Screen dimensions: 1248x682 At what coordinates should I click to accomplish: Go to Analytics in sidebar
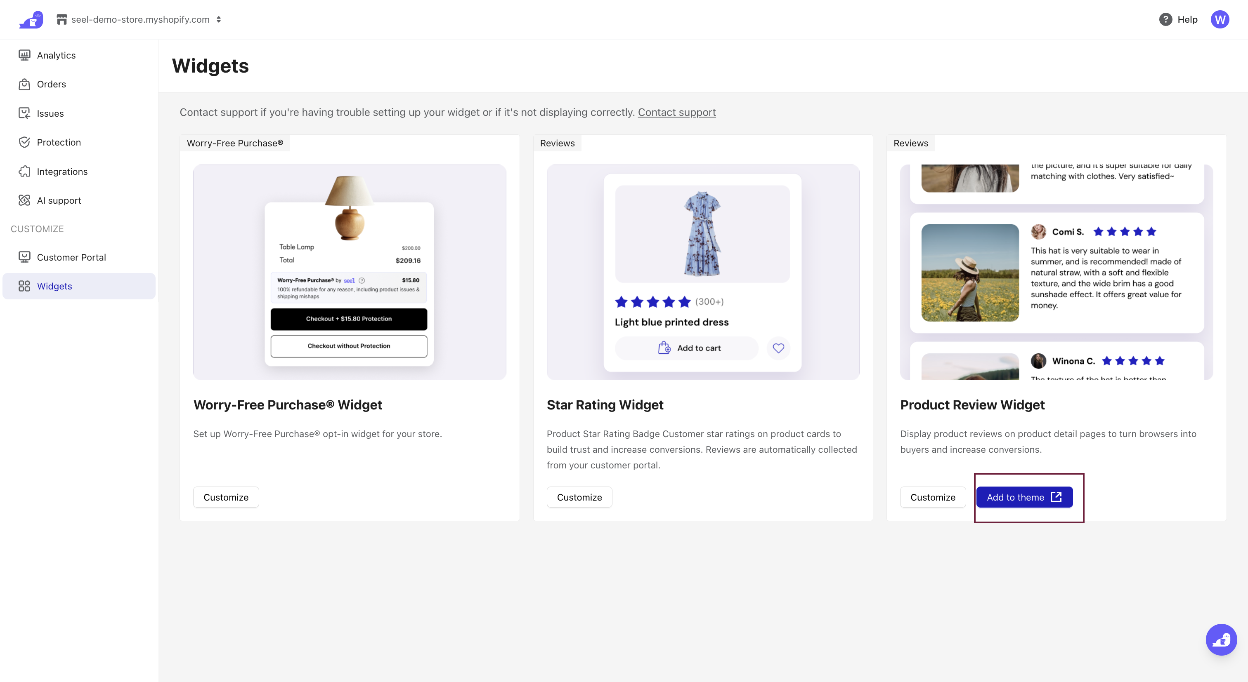[x=56, y=55]
